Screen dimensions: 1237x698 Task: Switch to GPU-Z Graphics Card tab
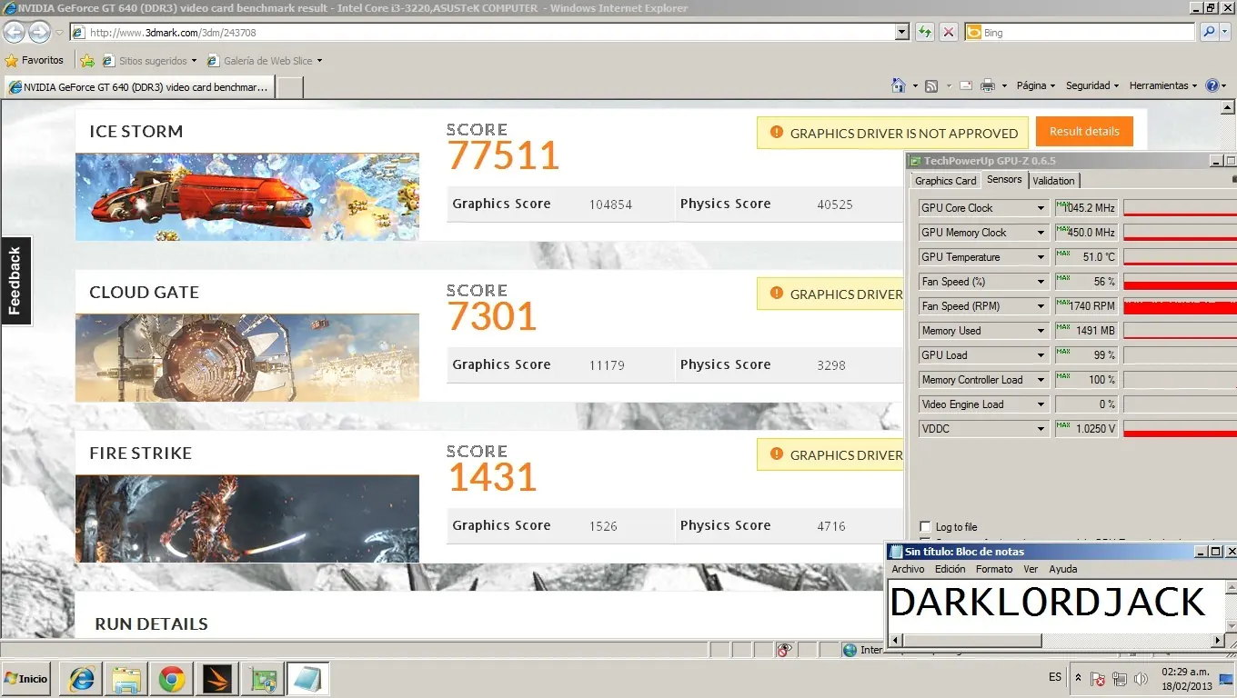[945, 181]
